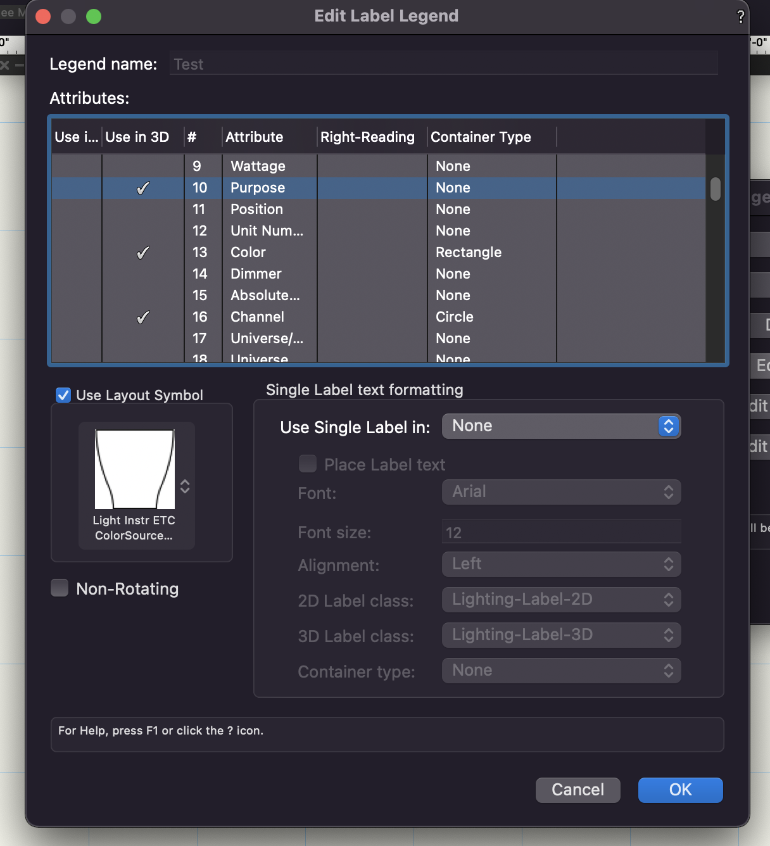Viewport: 770px width, 846px height.
Task: Toggle Use in 3D for the Channel attribute
Action: (x=143, y=317)
